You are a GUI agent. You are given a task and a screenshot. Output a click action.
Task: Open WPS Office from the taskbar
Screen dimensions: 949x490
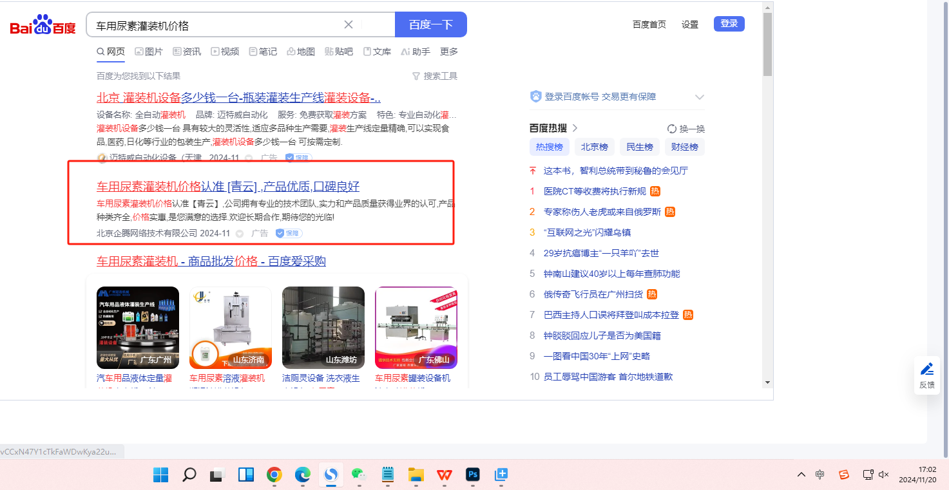coord(444,475)
